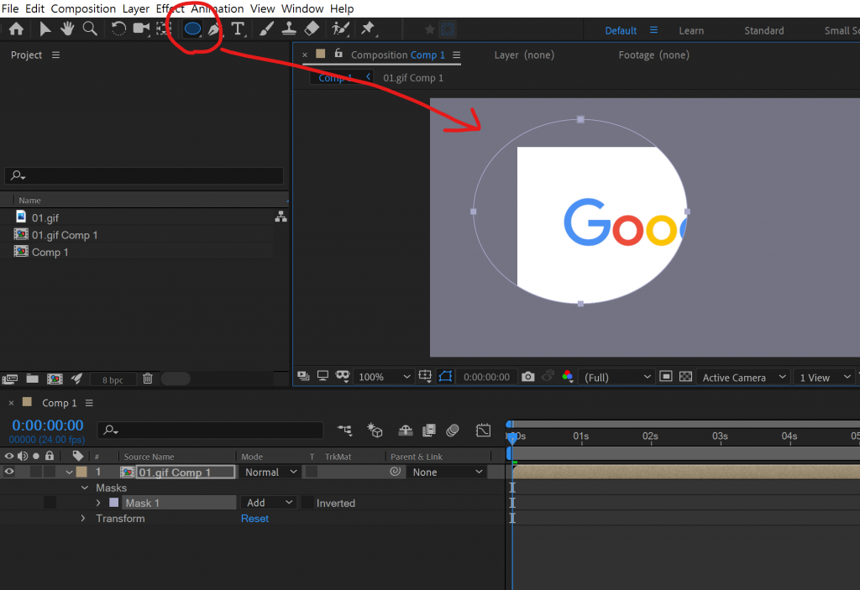Click the Region of Interest icon
The image size is (860, 590).
coord(665,377)
